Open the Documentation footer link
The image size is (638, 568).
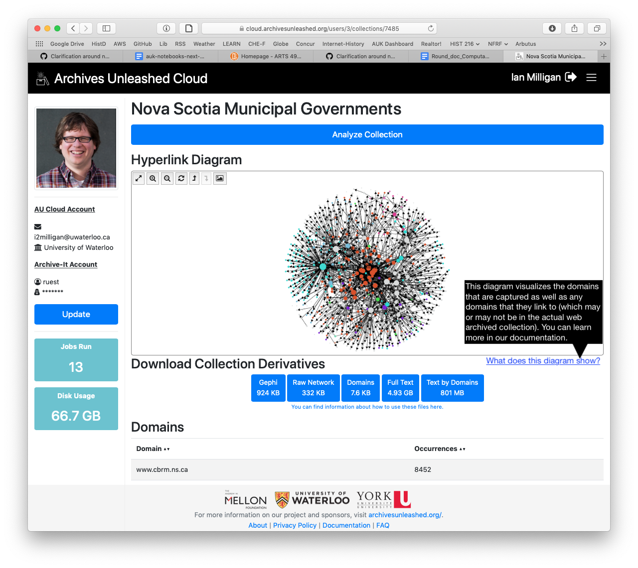click(x=346, y=525)
